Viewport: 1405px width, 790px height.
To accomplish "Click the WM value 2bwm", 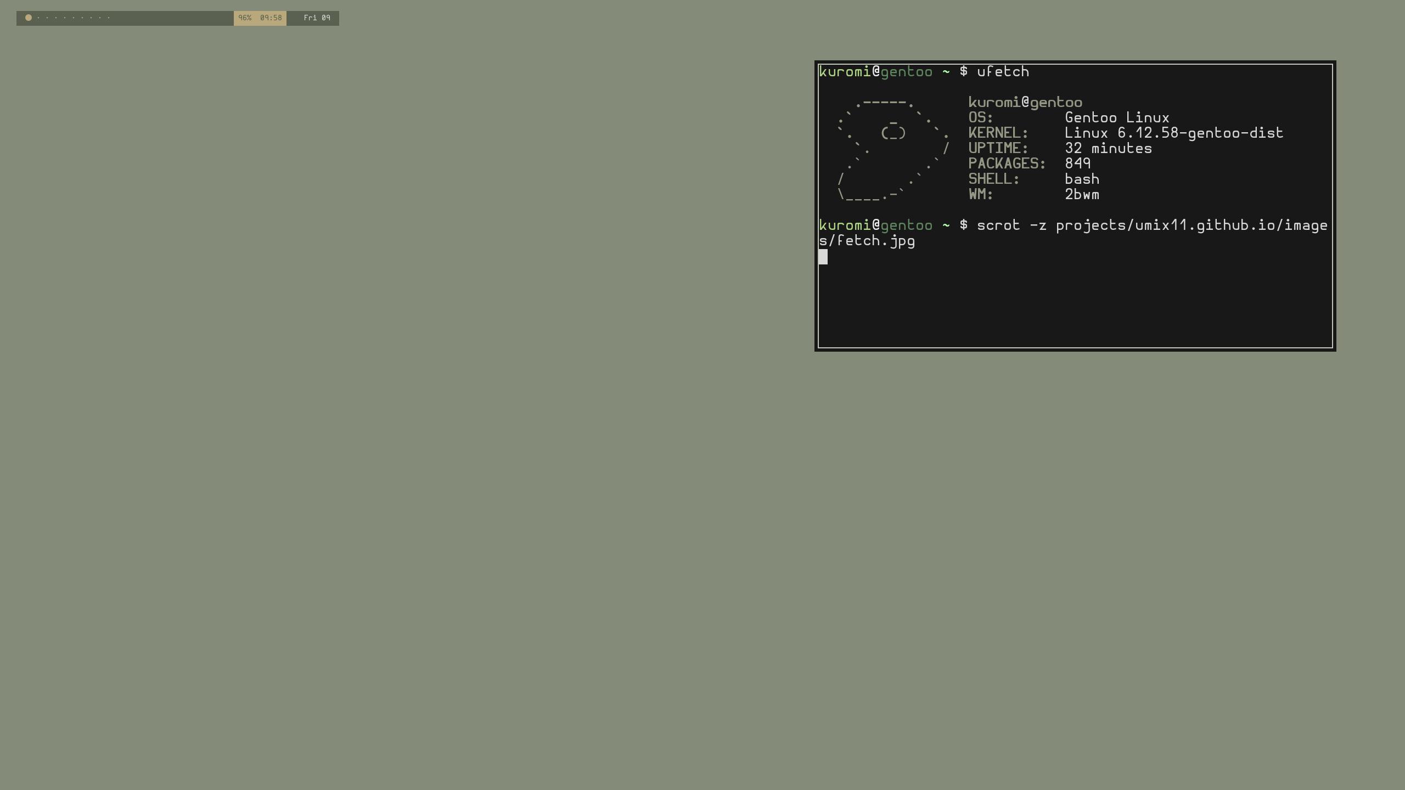I will coord(1082,195).
